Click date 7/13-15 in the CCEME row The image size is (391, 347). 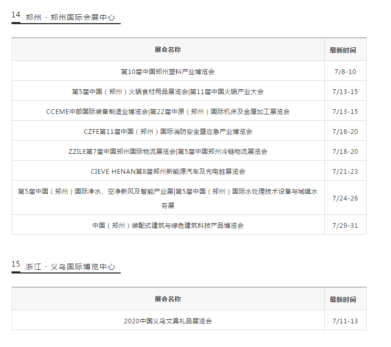[345, 112]
